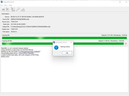This screenshot has height=96, width=129.
Task: Click the Source size value '73997.8 M'
Action: 14,22
